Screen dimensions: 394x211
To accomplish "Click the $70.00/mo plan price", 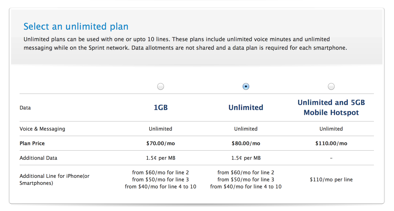I will [161, 143].
